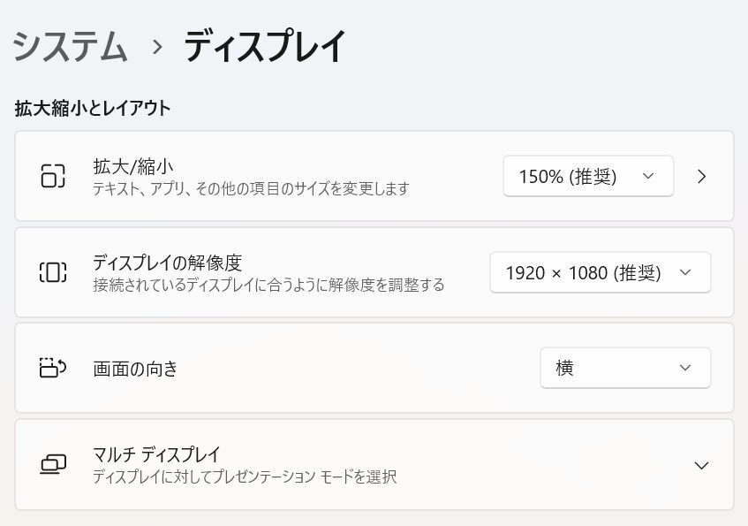Select the ディスプレイの解像度 row label

pos(167,263)
